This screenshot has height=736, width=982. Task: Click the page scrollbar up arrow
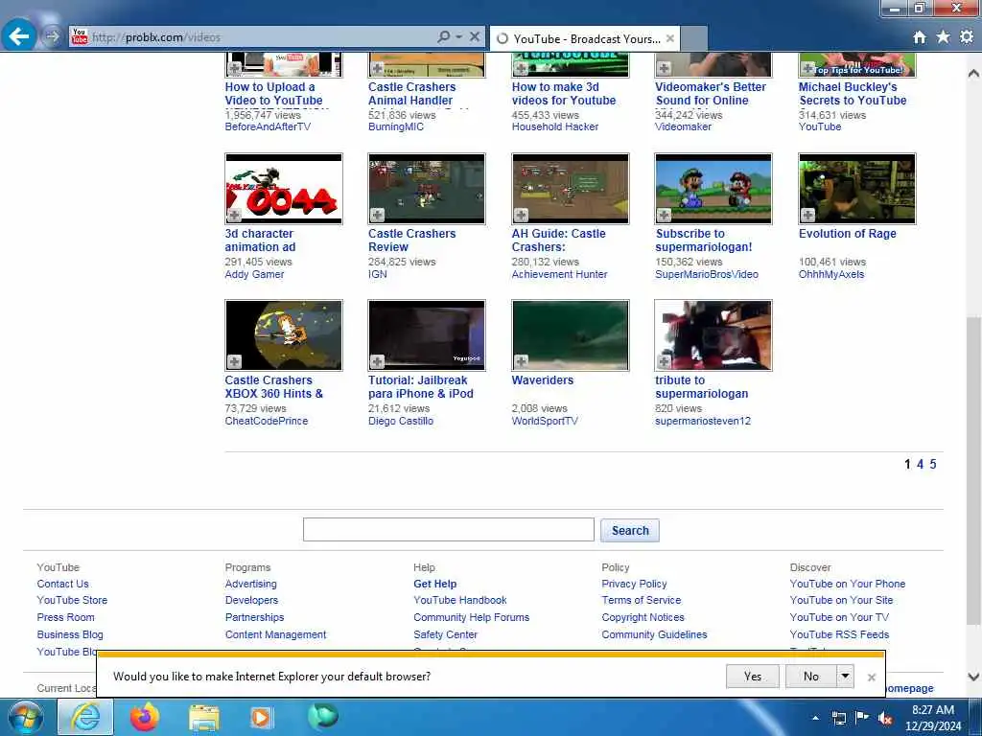[x=973, y=73]
